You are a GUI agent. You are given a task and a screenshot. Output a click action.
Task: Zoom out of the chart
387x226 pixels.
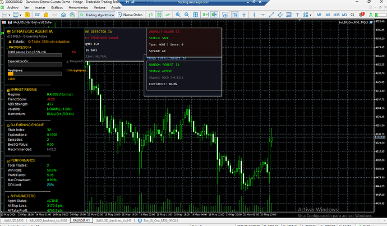coord(187,15)
